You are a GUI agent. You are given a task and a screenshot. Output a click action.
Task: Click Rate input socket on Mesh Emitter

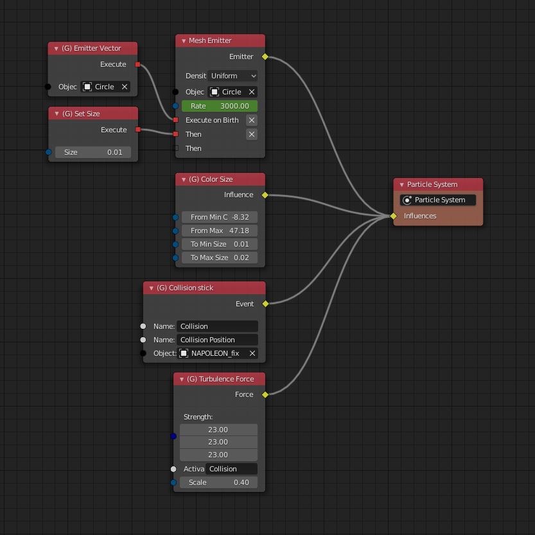click(175, 106)
